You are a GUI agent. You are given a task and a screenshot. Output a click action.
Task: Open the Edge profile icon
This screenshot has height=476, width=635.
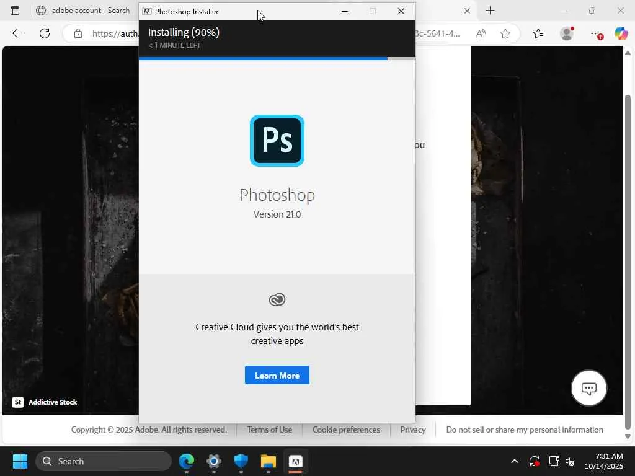(x=567, y=33)
